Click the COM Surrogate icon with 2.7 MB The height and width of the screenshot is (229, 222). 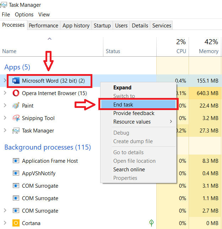pyautogui.click(x=16, y=211)
